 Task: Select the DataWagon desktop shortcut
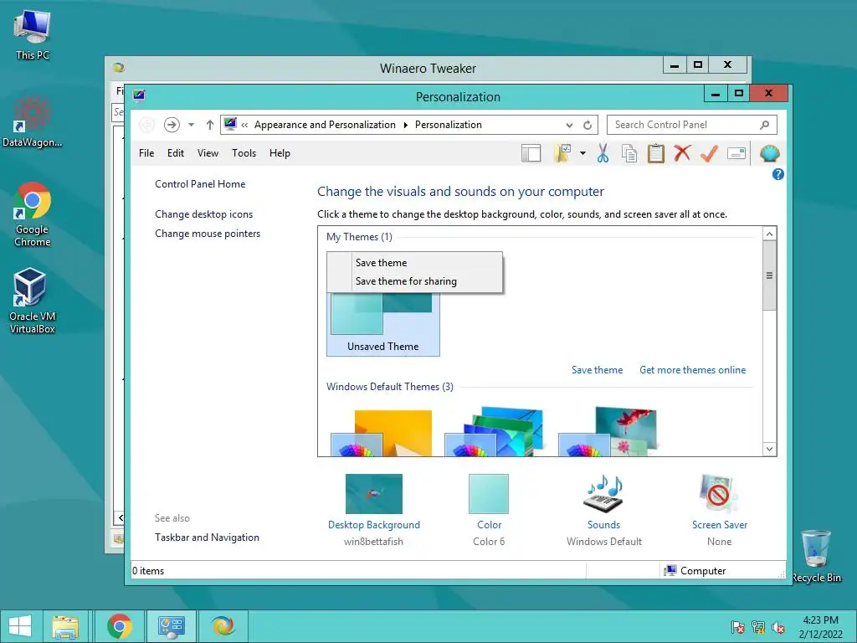(x=33, y=121)
